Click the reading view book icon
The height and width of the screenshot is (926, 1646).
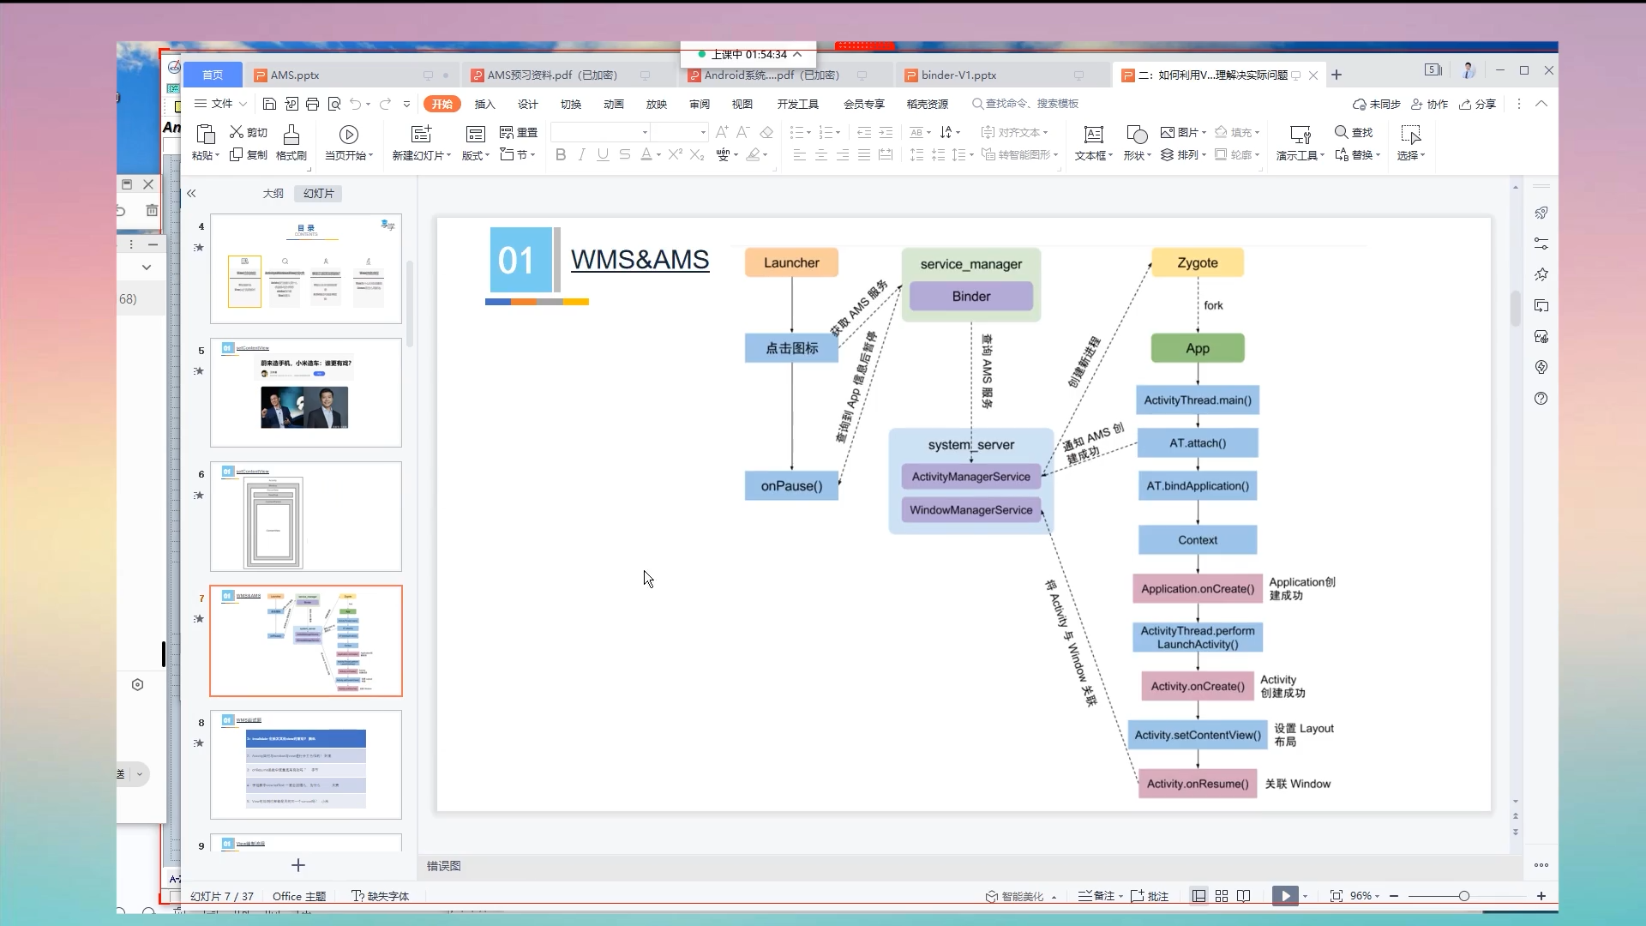1244,896
